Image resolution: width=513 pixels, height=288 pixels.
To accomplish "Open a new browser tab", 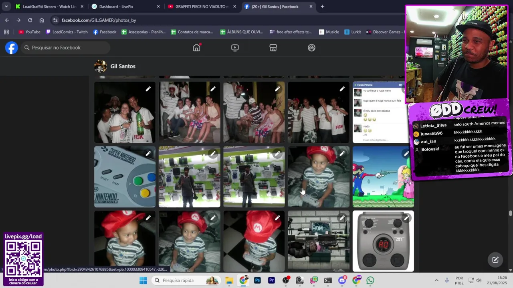I will point(322,6).
